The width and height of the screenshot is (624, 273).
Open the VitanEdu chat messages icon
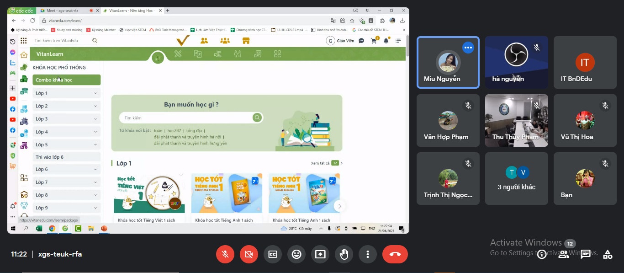361,41
